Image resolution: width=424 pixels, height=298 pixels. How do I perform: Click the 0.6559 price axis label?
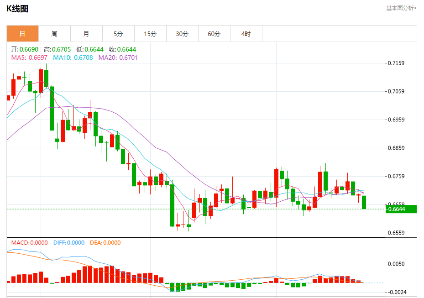tap(396, 233)
